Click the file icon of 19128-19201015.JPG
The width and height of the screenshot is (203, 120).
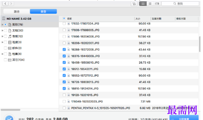coord(69,95)
